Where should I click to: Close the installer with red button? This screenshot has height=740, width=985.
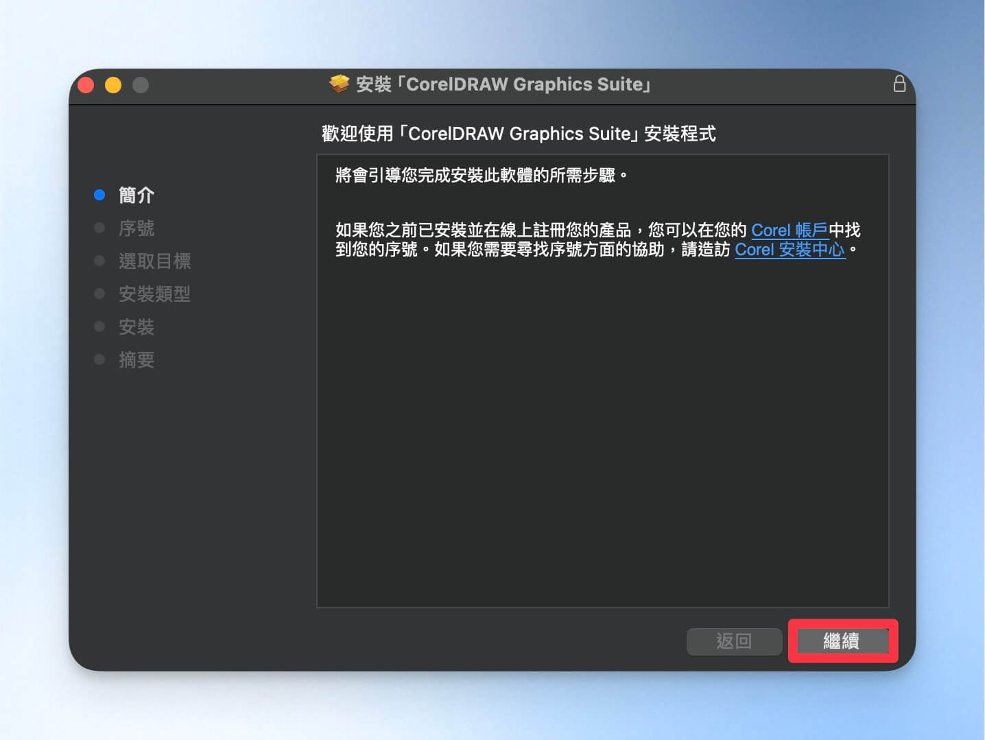coord(86,85)
